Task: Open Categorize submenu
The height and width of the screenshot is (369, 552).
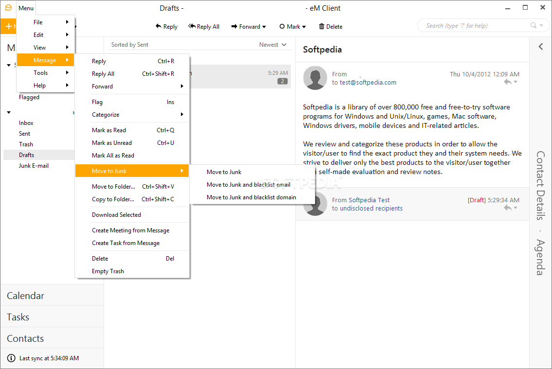Action: point(132,115)
